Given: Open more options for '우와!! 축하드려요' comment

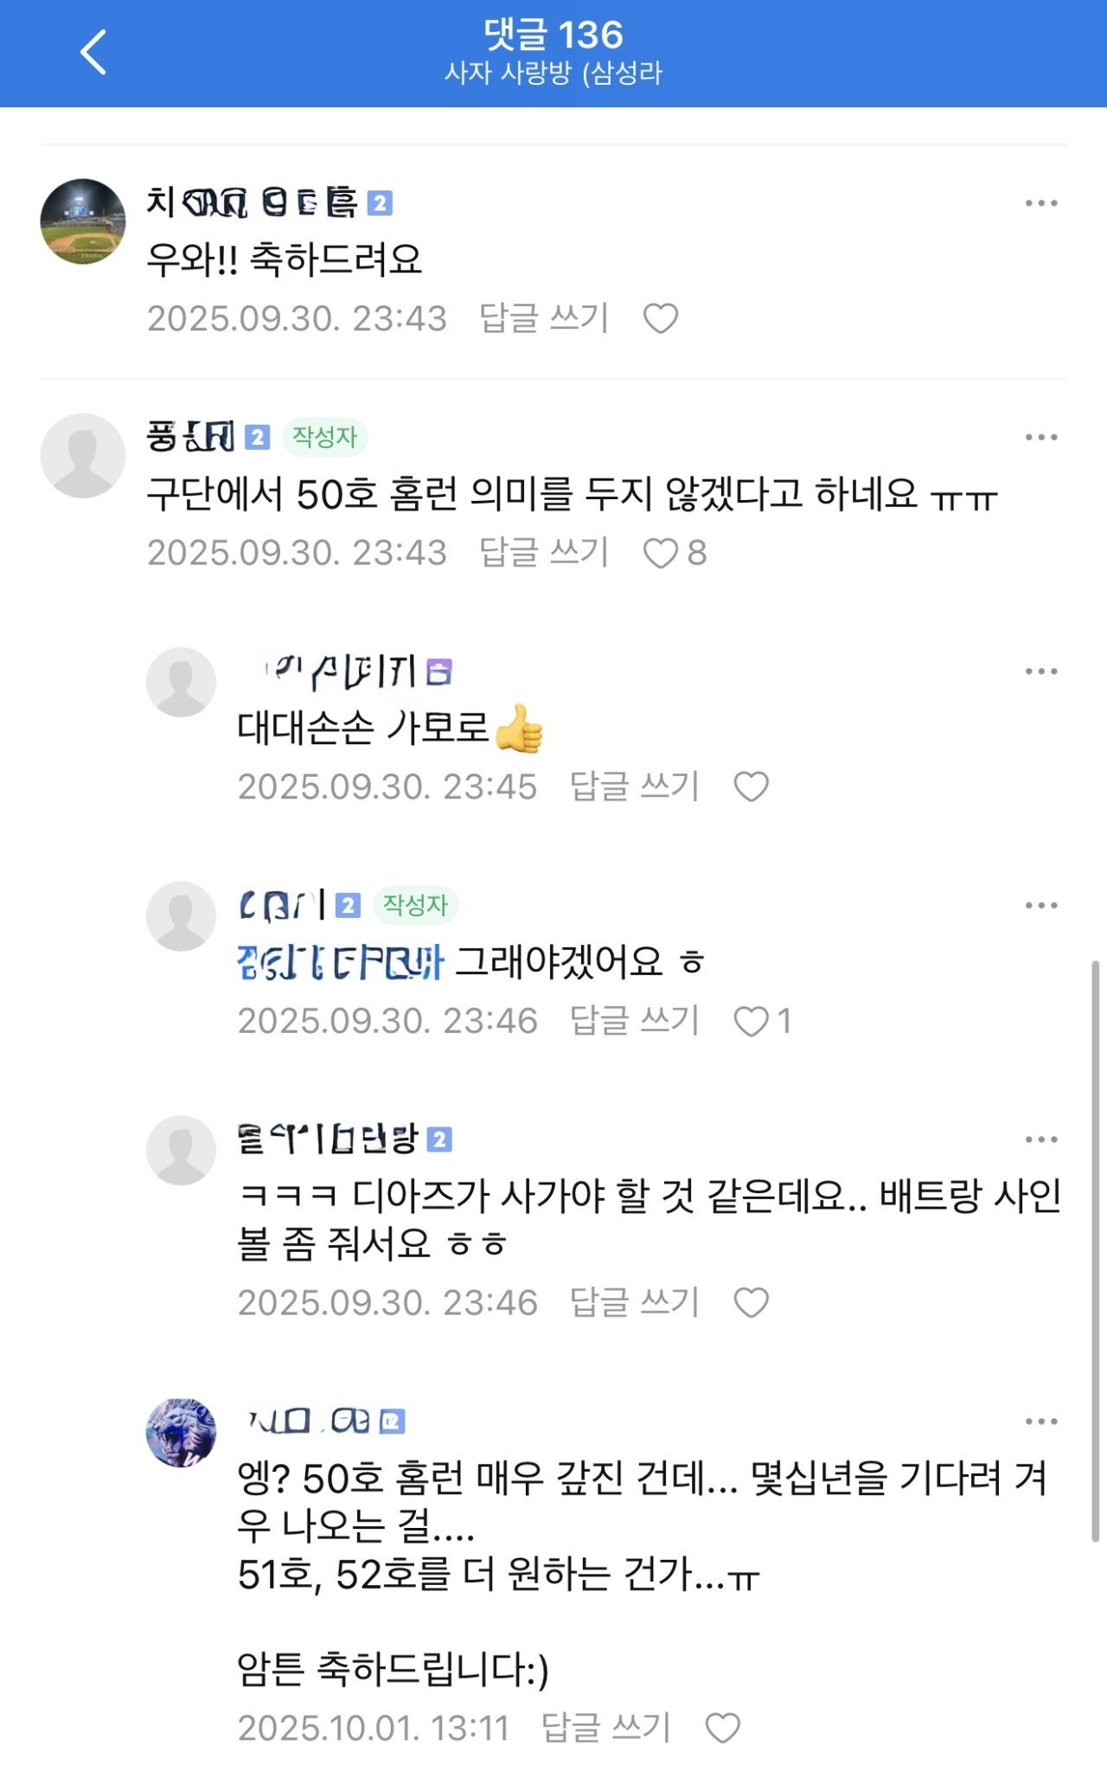Looking at the screenshot, I should coord(1040,203).
